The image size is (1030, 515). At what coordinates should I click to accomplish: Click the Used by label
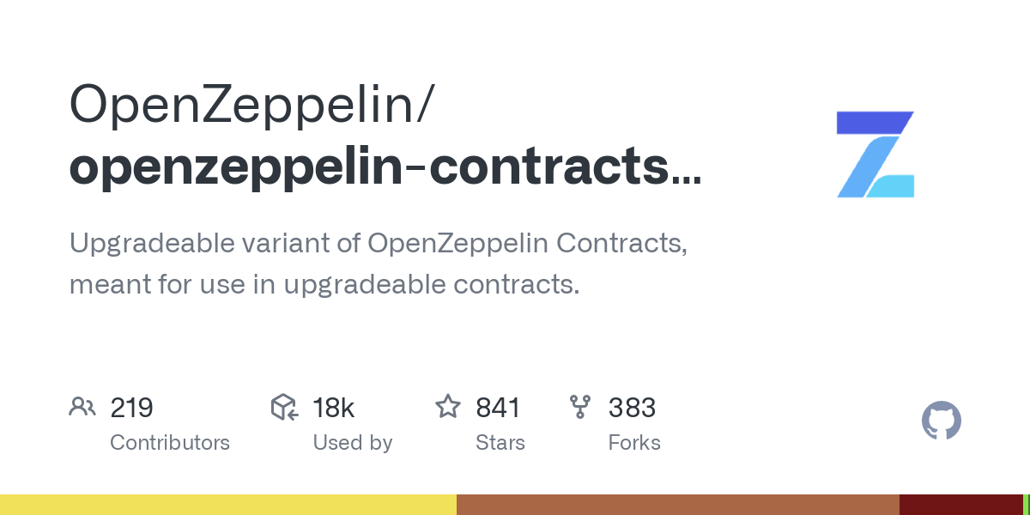tap(353, 443)
